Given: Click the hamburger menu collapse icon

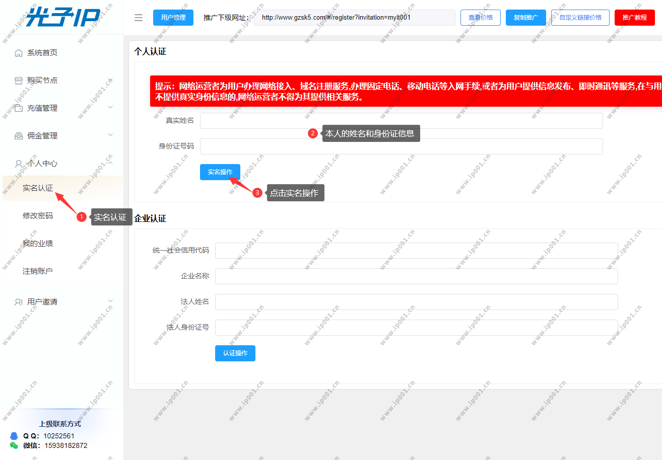Looking at the screenshot, I should [x=139, y=18].
